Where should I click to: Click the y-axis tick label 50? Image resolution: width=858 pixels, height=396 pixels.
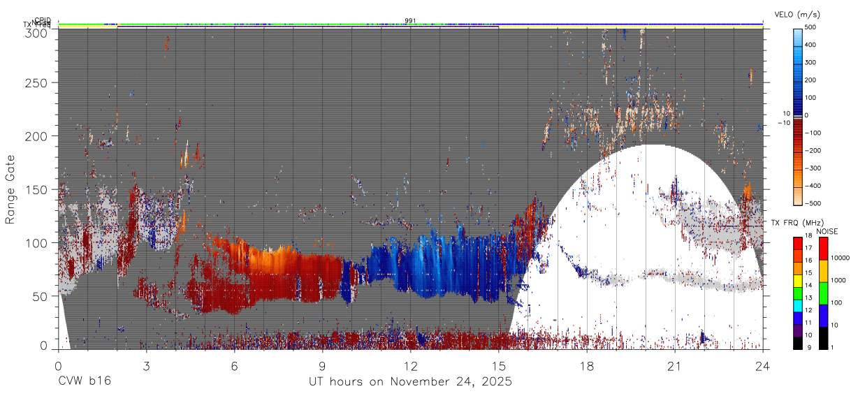point(41,296)
